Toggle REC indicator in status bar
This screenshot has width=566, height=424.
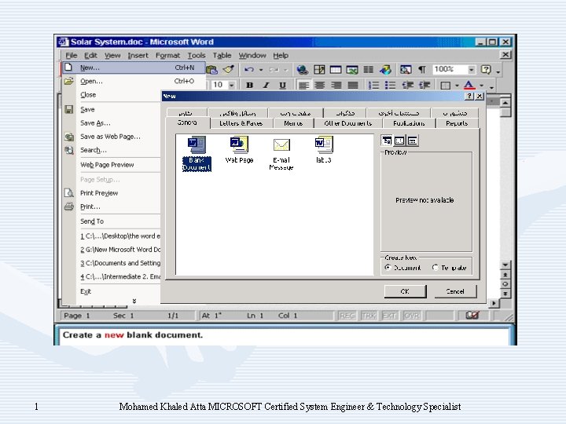(x=347, y=316)
